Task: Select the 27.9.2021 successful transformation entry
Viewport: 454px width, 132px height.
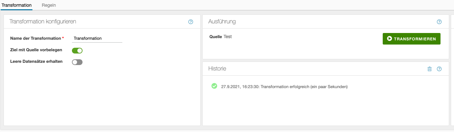Action: pyautogui.click(x=284, y=87)
